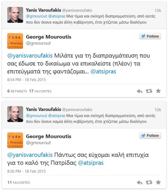This screenshot has width=168, height=191.
Task: Open George Mouroutis orange avatar in second tweet
Action: click(15, 140)
